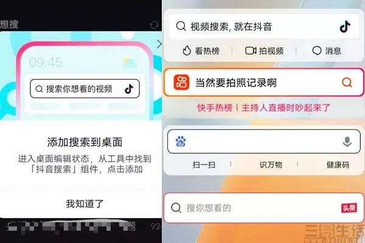This screenshot has height=243, width=365.
Task: Tap the Baidu paw logo
Action: point(181,141)
